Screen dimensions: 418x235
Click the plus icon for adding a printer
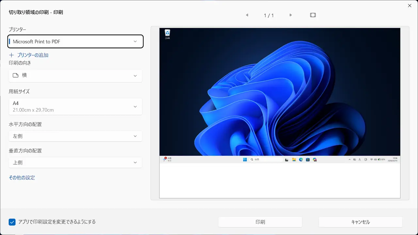[x=12, y=55]
